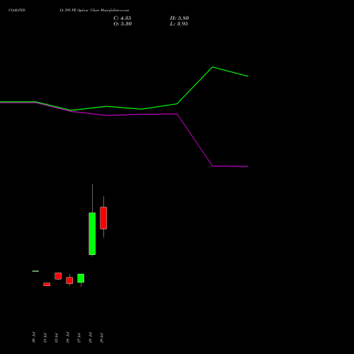Click the 29 Jul date label
This screenshot has width=354, height=354.
click(101, 338)
